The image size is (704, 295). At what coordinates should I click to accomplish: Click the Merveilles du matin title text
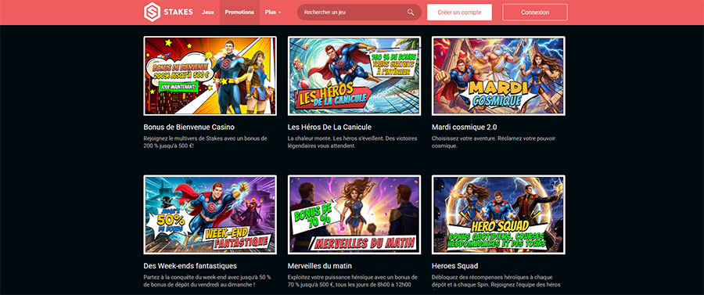click(x=320, y=266)
